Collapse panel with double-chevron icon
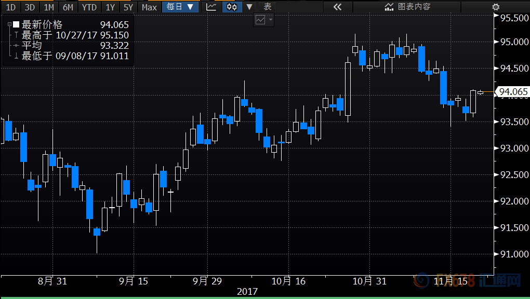Screen dimensions: 530x299 [337, 7]
